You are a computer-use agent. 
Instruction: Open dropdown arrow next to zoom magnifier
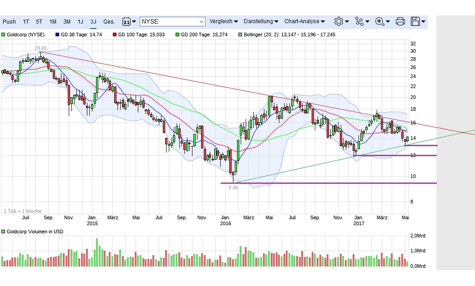click(387, 21)
